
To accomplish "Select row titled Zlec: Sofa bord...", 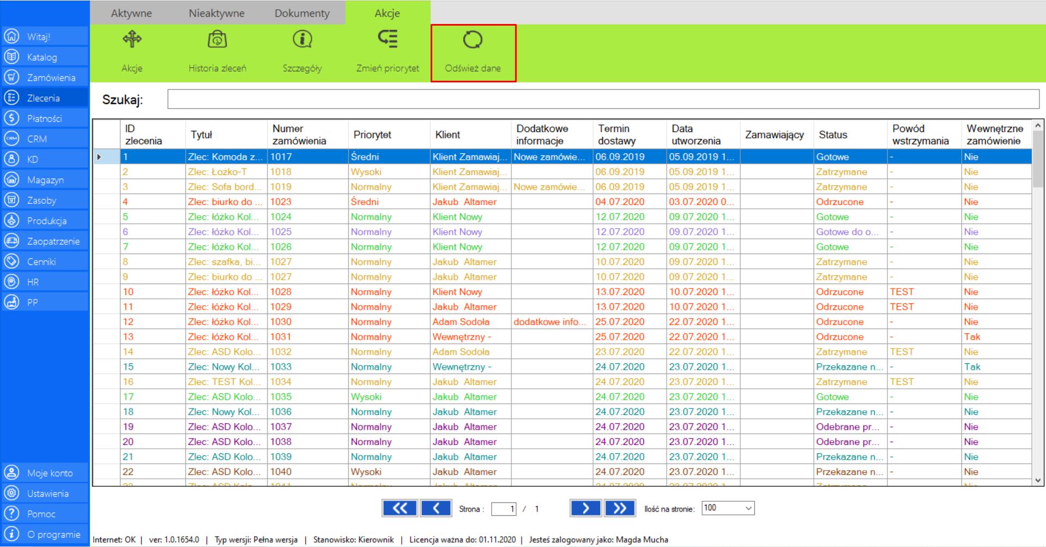I will [562, 187].
